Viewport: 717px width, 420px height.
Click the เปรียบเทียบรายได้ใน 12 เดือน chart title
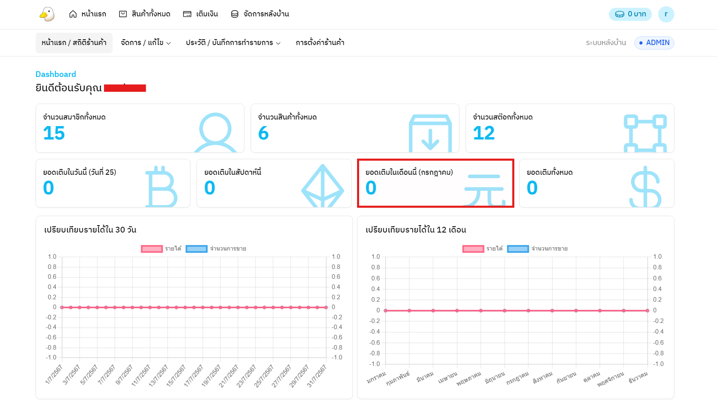416,230
